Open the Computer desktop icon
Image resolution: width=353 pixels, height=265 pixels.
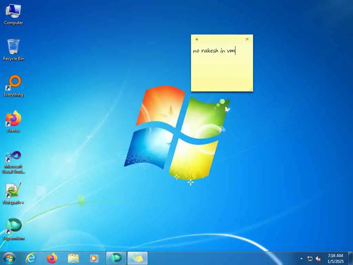tap(13, 14)
